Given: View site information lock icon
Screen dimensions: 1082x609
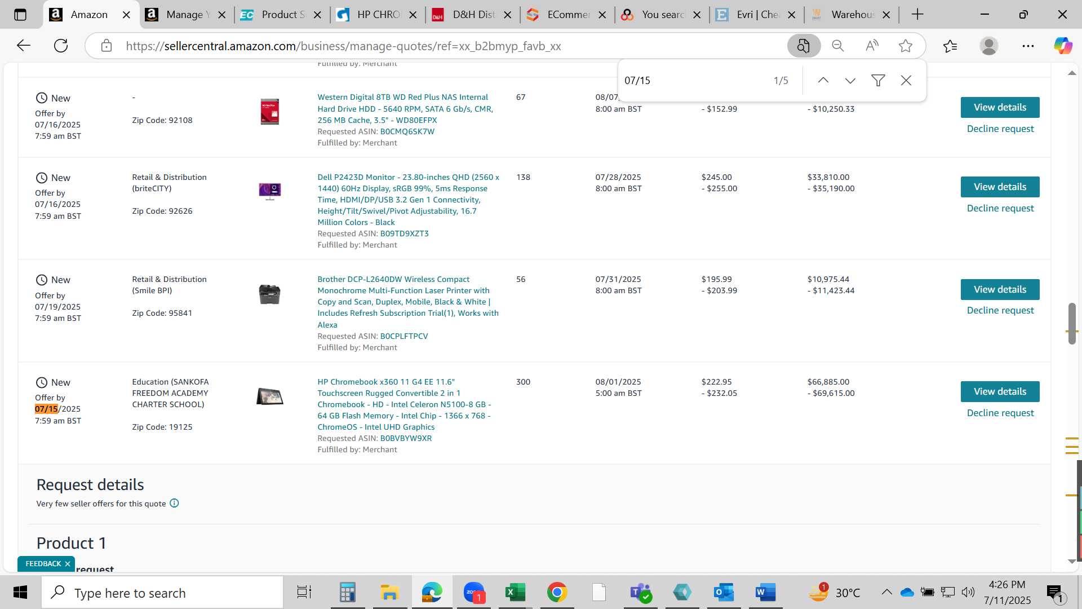Looking at the screenshot, I should click(107, 46).
